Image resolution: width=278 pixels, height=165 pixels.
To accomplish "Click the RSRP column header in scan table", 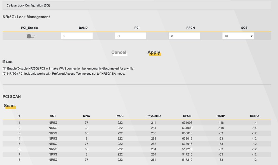I will click(x=221, y=116).
